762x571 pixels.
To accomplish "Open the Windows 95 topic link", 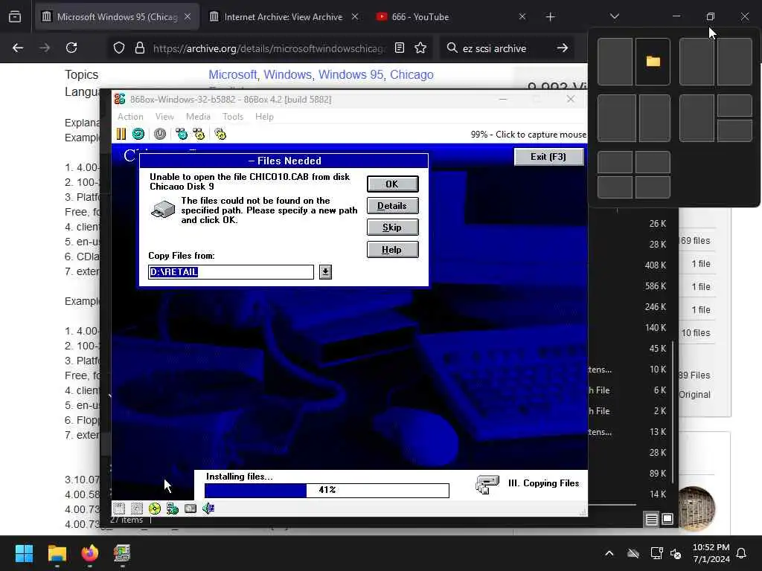I will click(x=351, y=75).
